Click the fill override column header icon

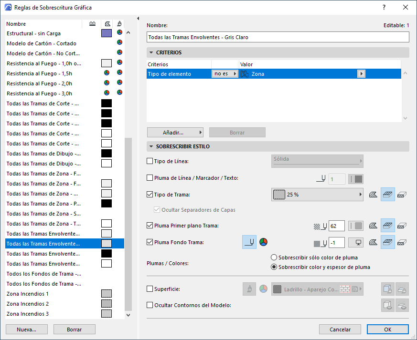point(107,24)
